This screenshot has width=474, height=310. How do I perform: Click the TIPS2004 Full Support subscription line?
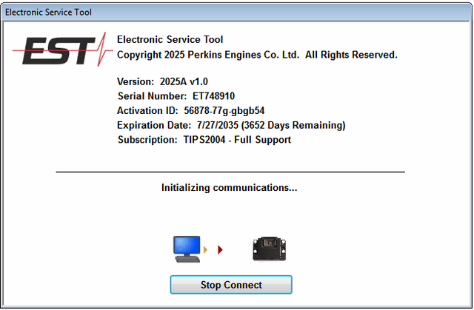coord(204,139)
